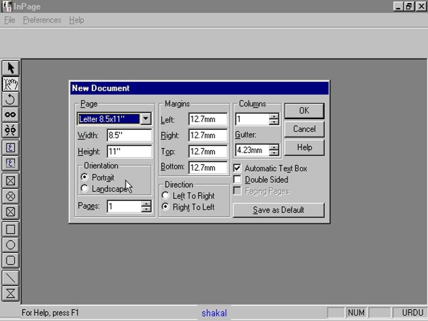Click the Top margin field
The width and height of the screenshot is (428, 321).
click(208, 152)
